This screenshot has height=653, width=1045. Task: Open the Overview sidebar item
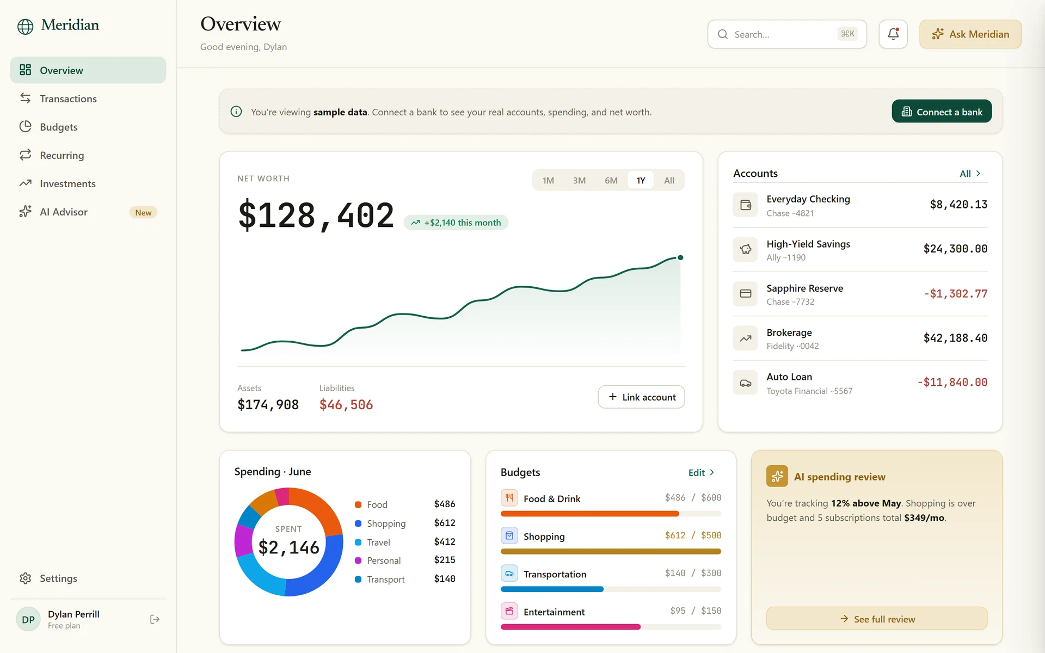[88, 70]
